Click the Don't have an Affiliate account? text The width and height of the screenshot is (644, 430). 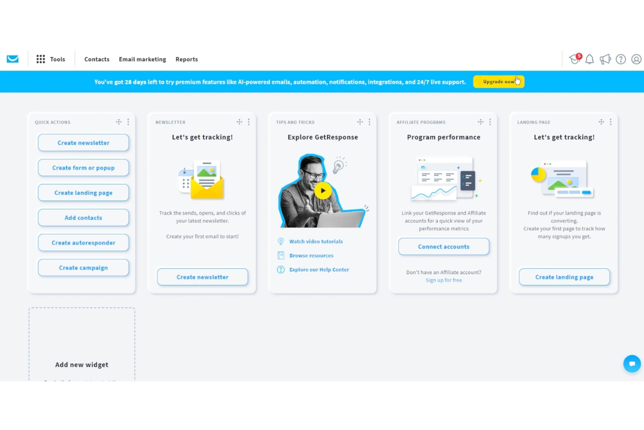444,272
